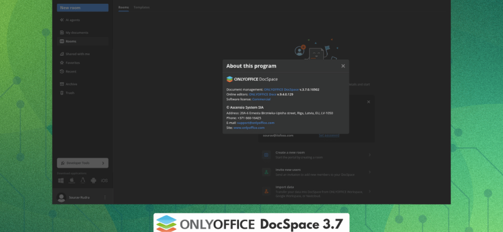The height and width of the screenshot is (232, 503).
Task: Switch to the Templates tab
Action: (142, 8)
